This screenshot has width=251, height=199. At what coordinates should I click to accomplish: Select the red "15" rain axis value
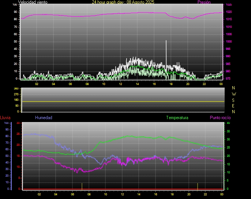point(18,156)
